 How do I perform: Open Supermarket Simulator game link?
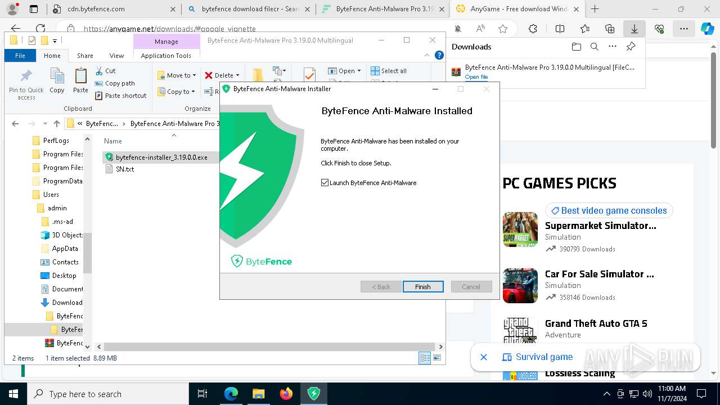[600, 226]
